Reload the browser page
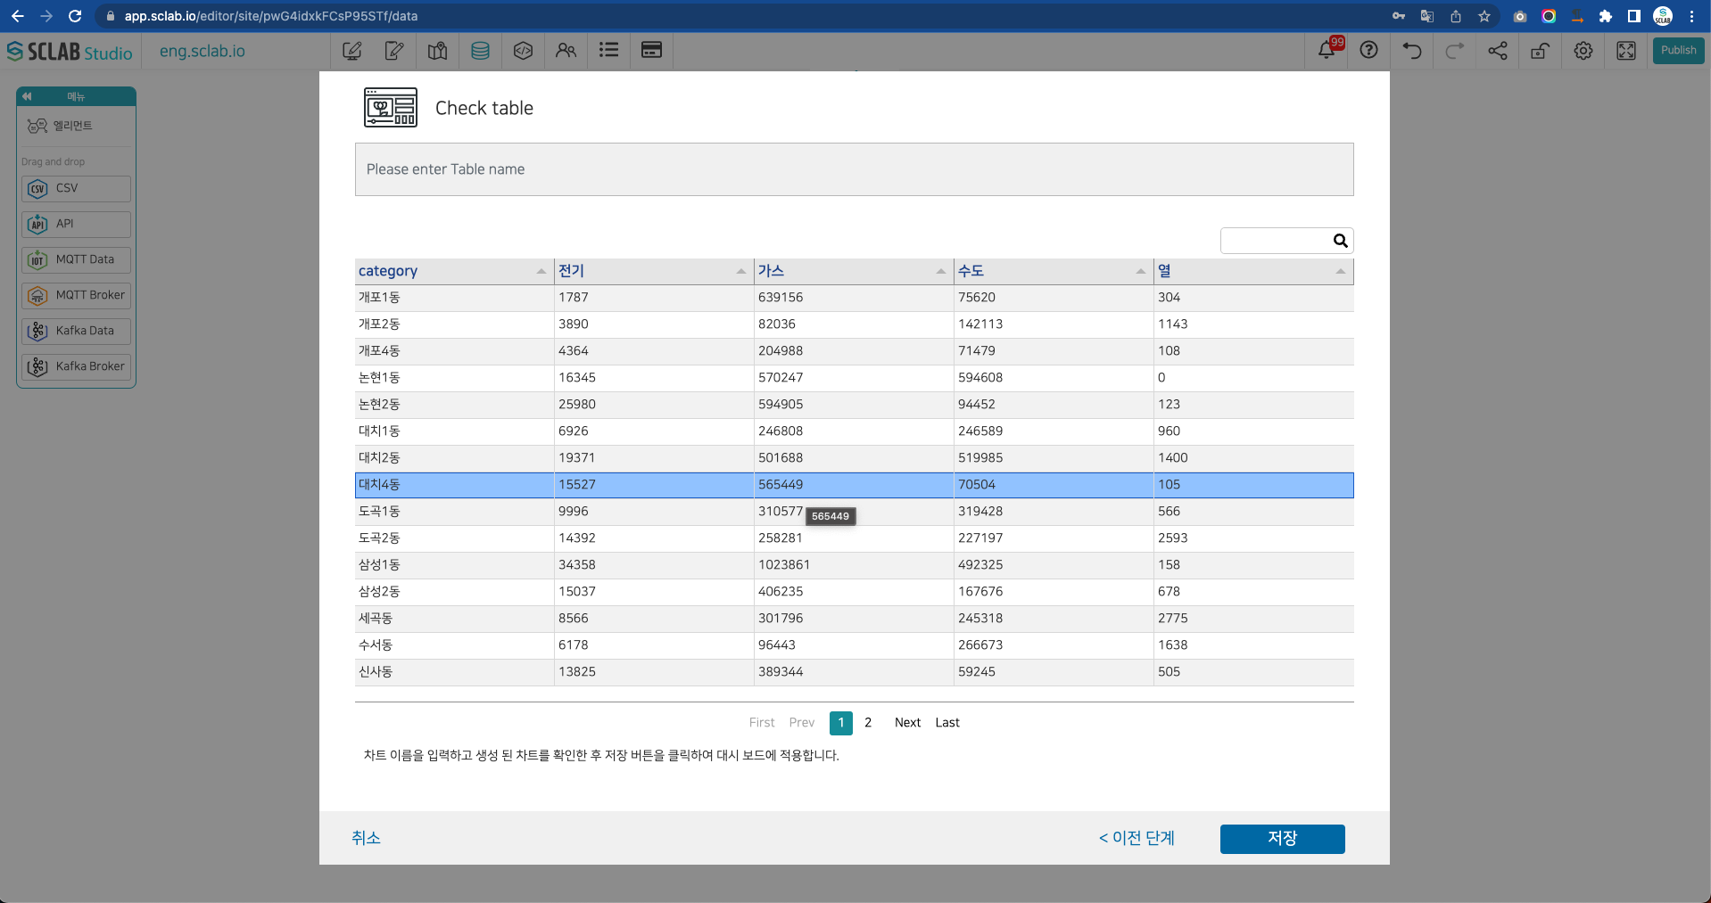 pyautogui.click(x=75, y=16)
